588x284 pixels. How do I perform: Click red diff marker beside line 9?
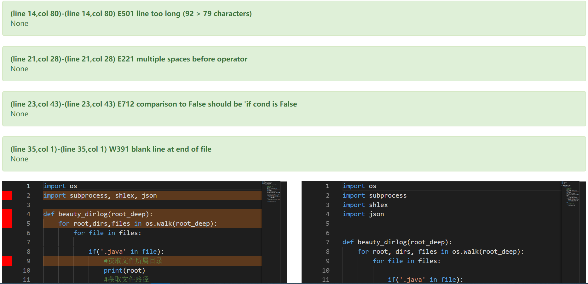tap(7, 261)
